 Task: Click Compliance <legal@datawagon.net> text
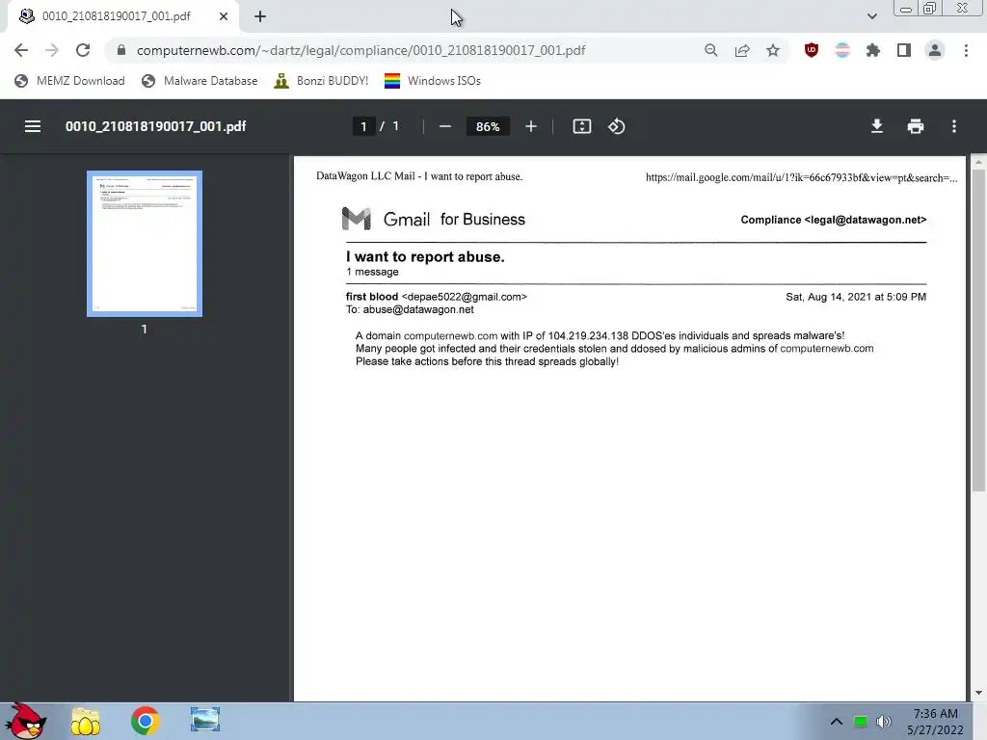coord(834,220)
